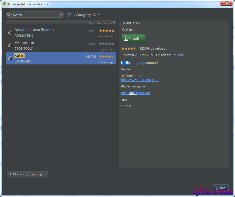Click the KAnnotator plugin icon
The width and height of the screenshot is (235, 197).
10,45
